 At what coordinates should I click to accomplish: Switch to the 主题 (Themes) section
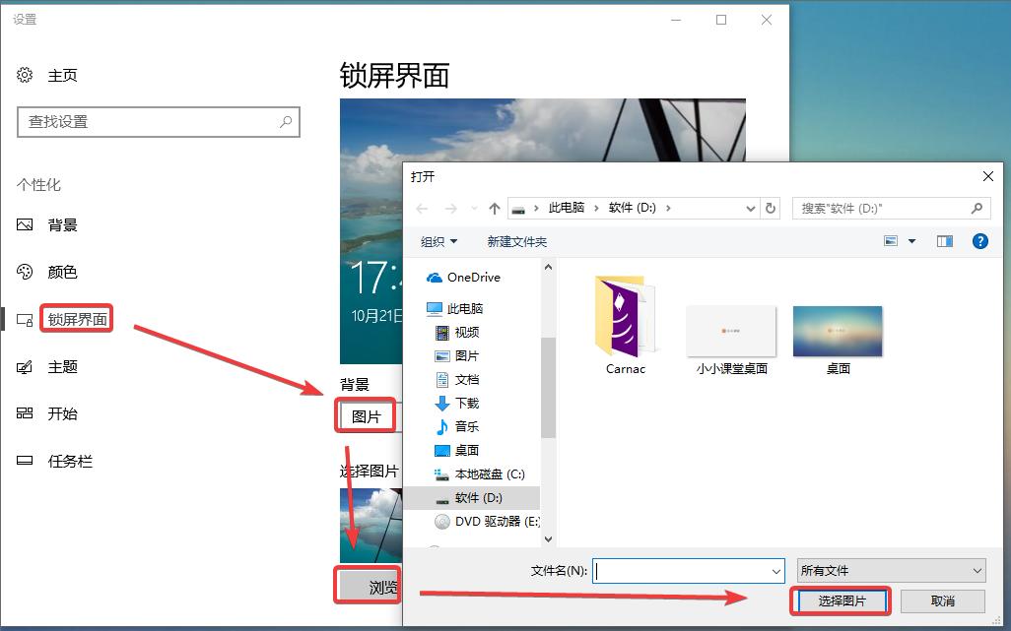point(63,367)
